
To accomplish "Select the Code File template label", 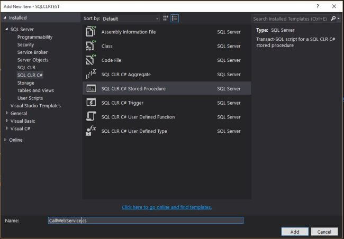I will coord(111,60).
